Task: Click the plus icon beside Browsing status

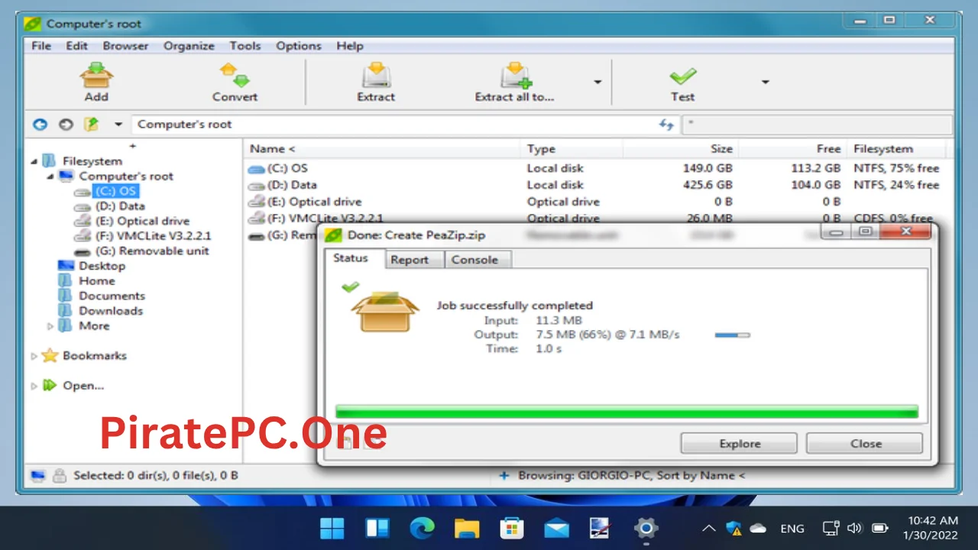Action: tap(504, 475)
